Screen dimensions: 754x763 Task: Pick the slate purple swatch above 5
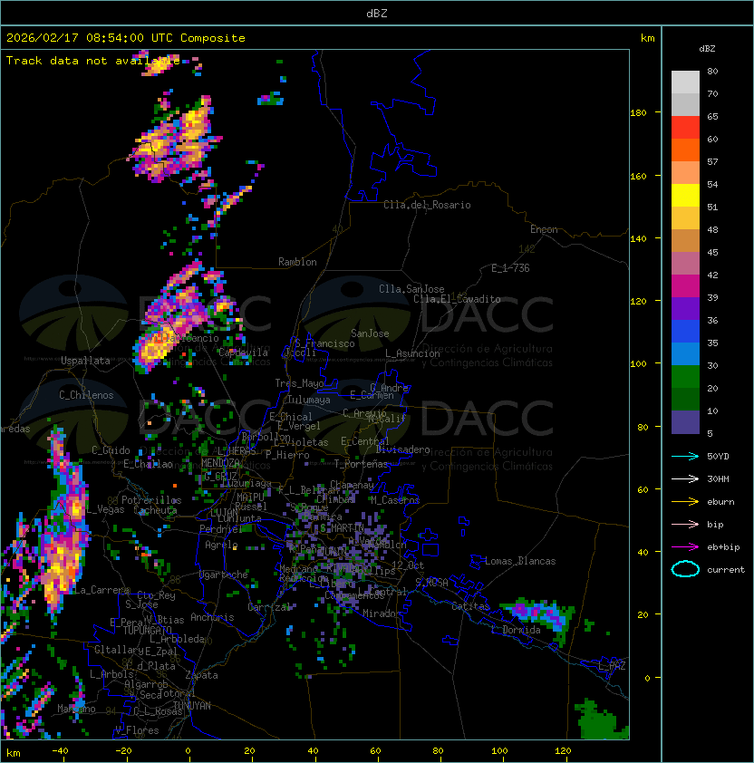tap(685, 422)
